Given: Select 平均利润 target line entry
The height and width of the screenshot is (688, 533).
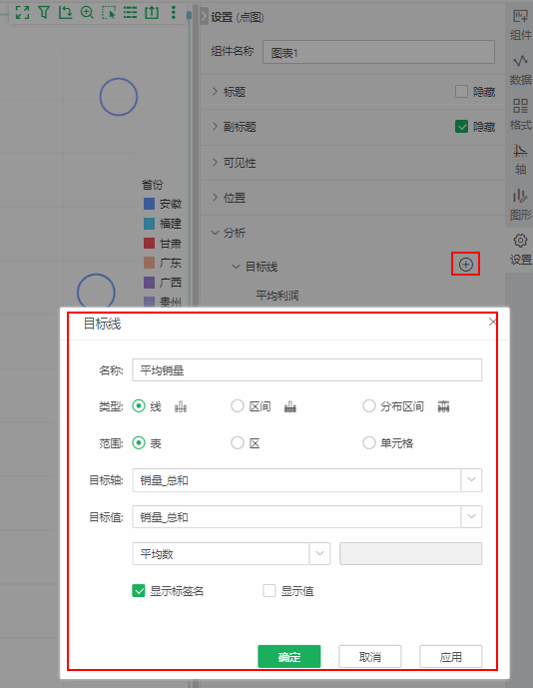Looking at the screenshot, I should (x=277, y=296).
